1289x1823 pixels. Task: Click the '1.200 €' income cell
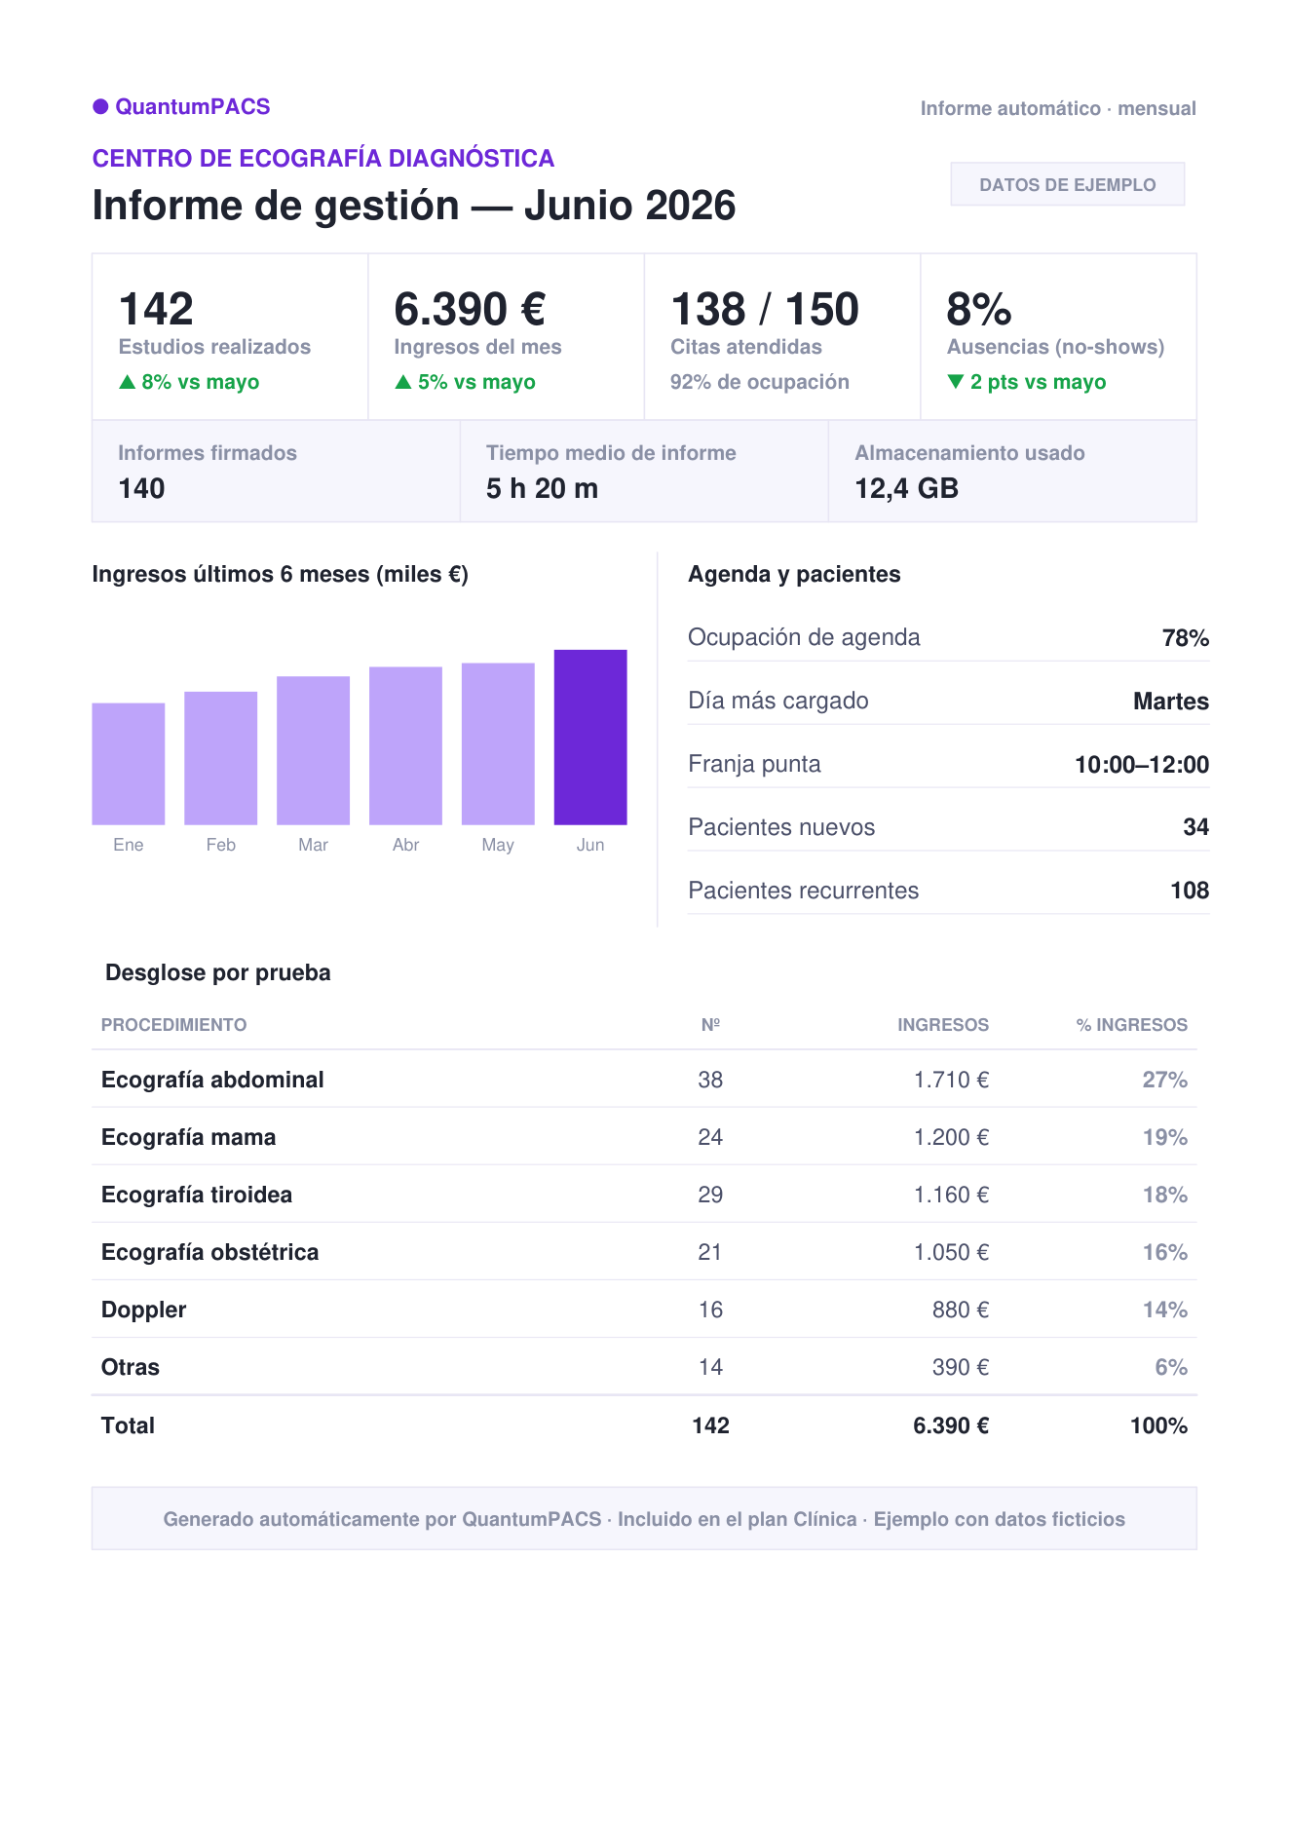(952, 1137)
